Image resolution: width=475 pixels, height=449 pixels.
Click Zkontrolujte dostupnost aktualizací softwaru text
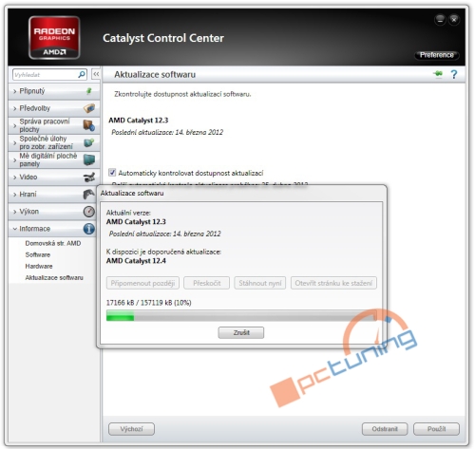pos(182,94)
